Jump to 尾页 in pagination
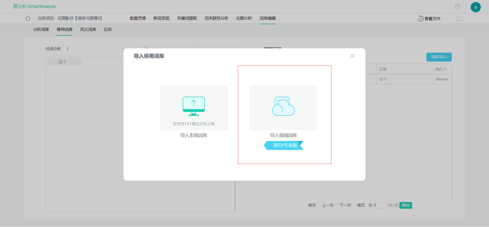489x227 pixels. pyautogui.click(x=361, y=205)
